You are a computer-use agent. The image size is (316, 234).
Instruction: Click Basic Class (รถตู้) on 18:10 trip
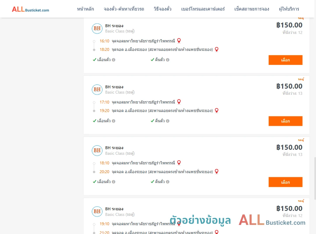[x=120, y=153]
